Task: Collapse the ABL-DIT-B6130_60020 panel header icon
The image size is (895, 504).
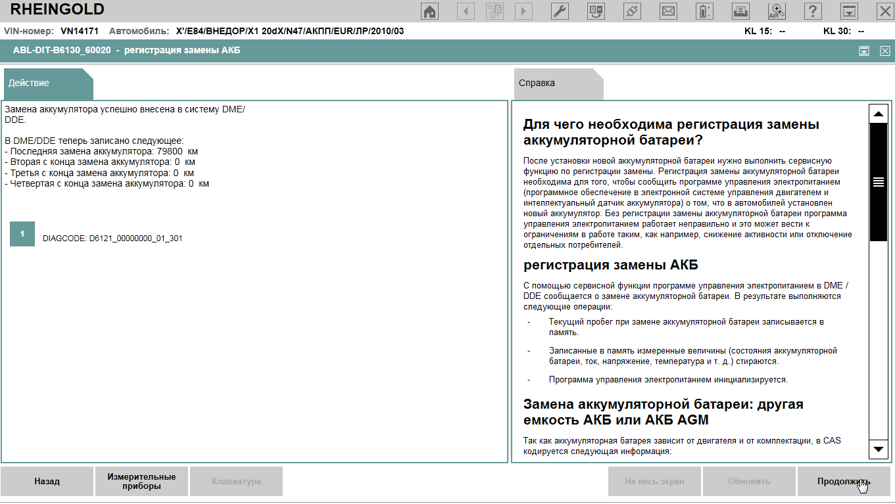Action: 865,51
